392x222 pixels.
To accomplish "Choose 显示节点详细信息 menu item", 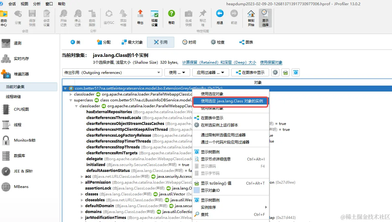I will (231, 159).
